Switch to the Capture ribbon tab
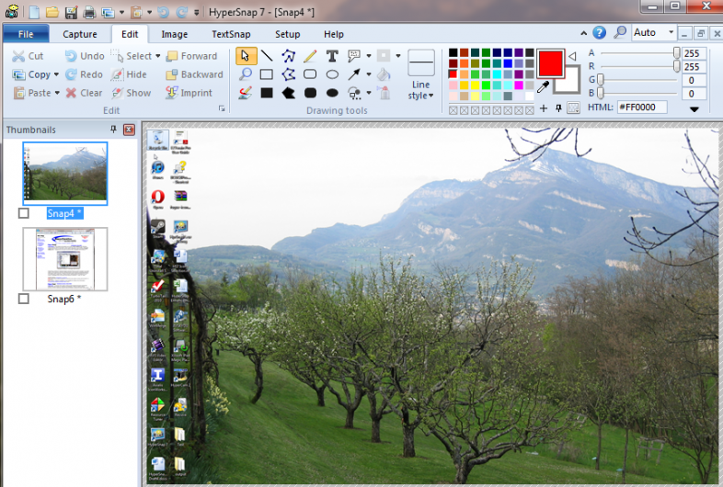The height and width of the screenshot is (487, 723). point(80,34)
